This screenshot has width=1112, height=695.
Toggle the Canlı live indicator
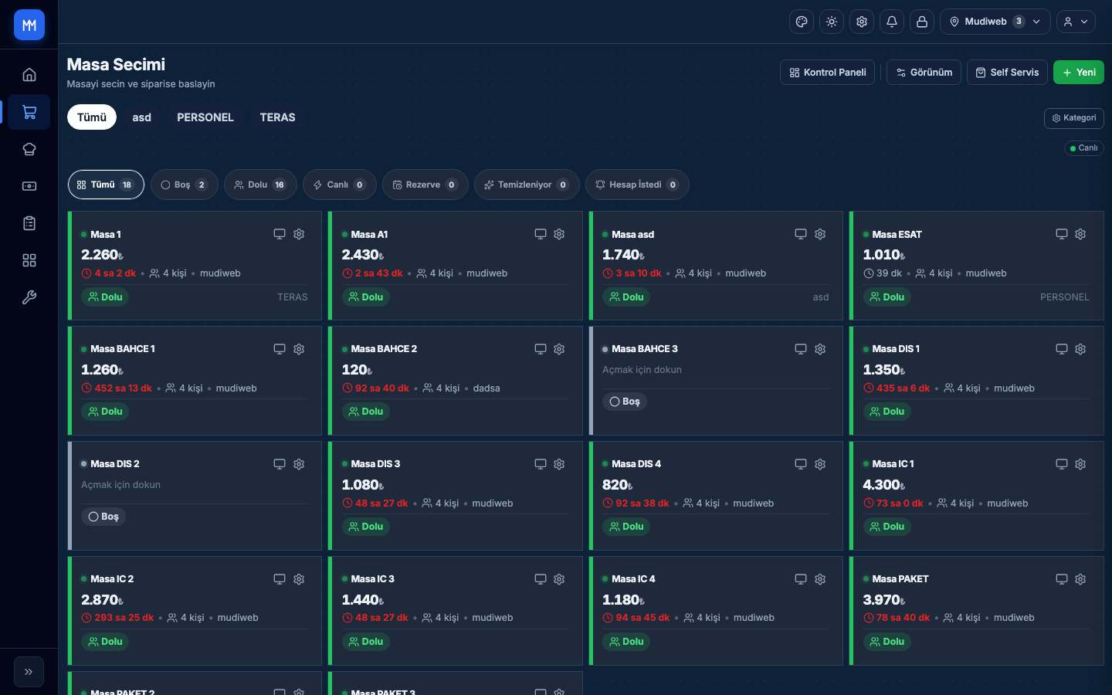pos(1083,148)
